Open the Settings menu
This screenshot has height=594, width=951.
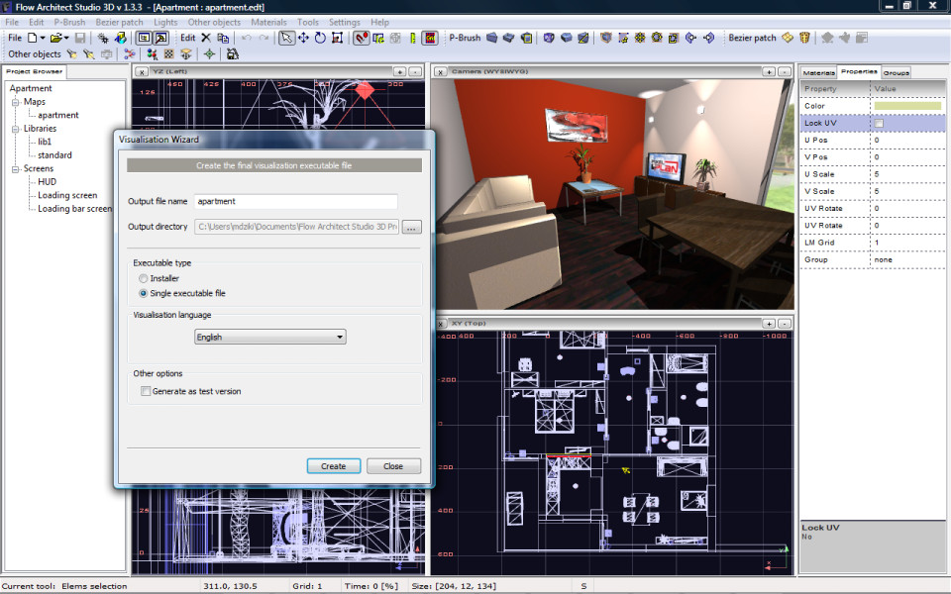pos(345,23)
